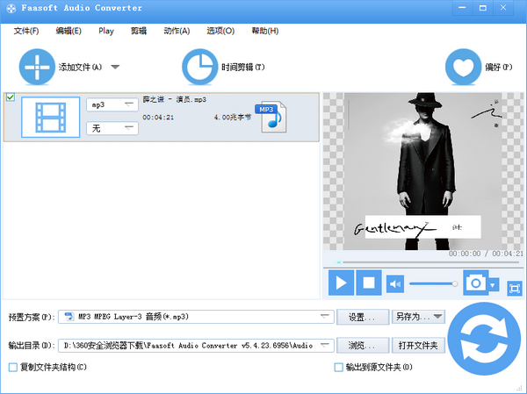527x394 pixels.
Task: Open the 文件(F) menu
Action: 26,31
